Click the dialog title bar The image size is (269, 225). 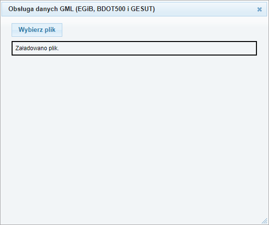[x=134, y=9]
